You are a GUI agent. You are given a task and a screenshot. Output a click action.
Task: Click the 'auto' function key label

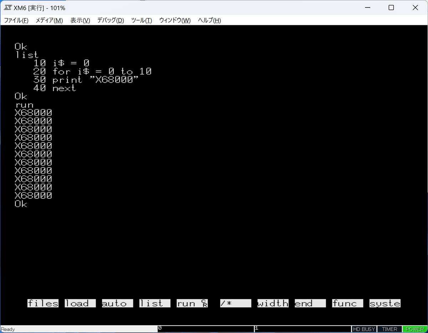(117, 303)
